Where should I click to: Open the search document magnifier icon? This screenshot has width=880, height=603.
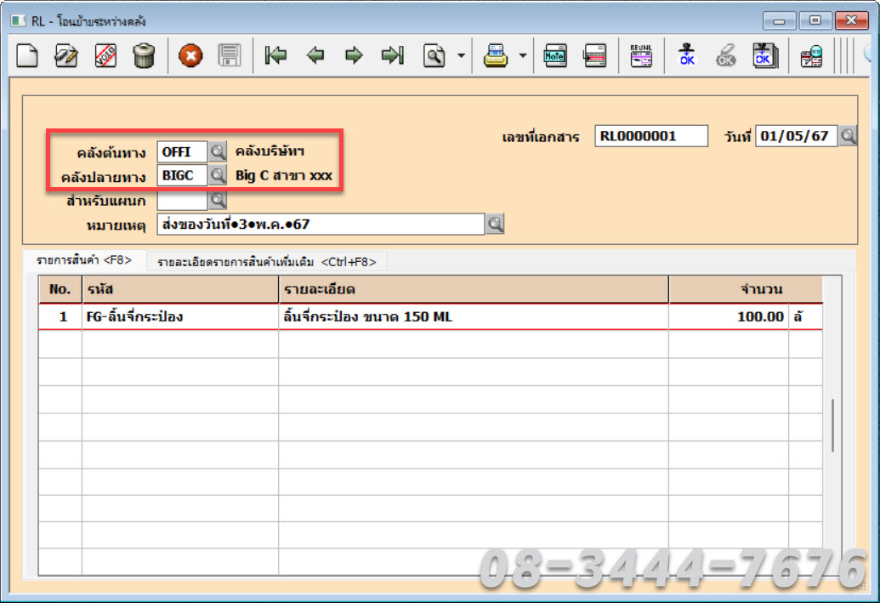434,55
